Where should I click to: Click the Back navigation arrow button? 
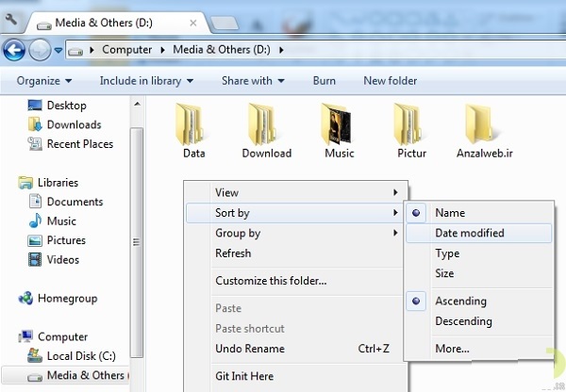[x=15, y=49]
